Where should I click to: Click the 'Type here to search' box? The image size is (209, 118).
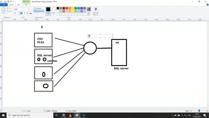(x=30, y=115)
